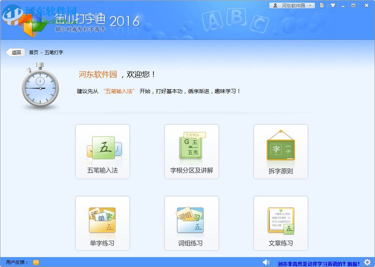Go to 首页 in the breadcrumb
Image resolution: width=375 pixels, height=267 pixels.
click(33, 52)
